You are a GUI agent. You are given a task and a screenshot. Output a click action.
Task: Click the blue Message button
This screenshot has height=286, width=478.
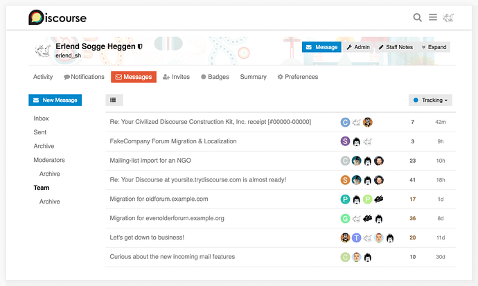(x=321, y=47)
